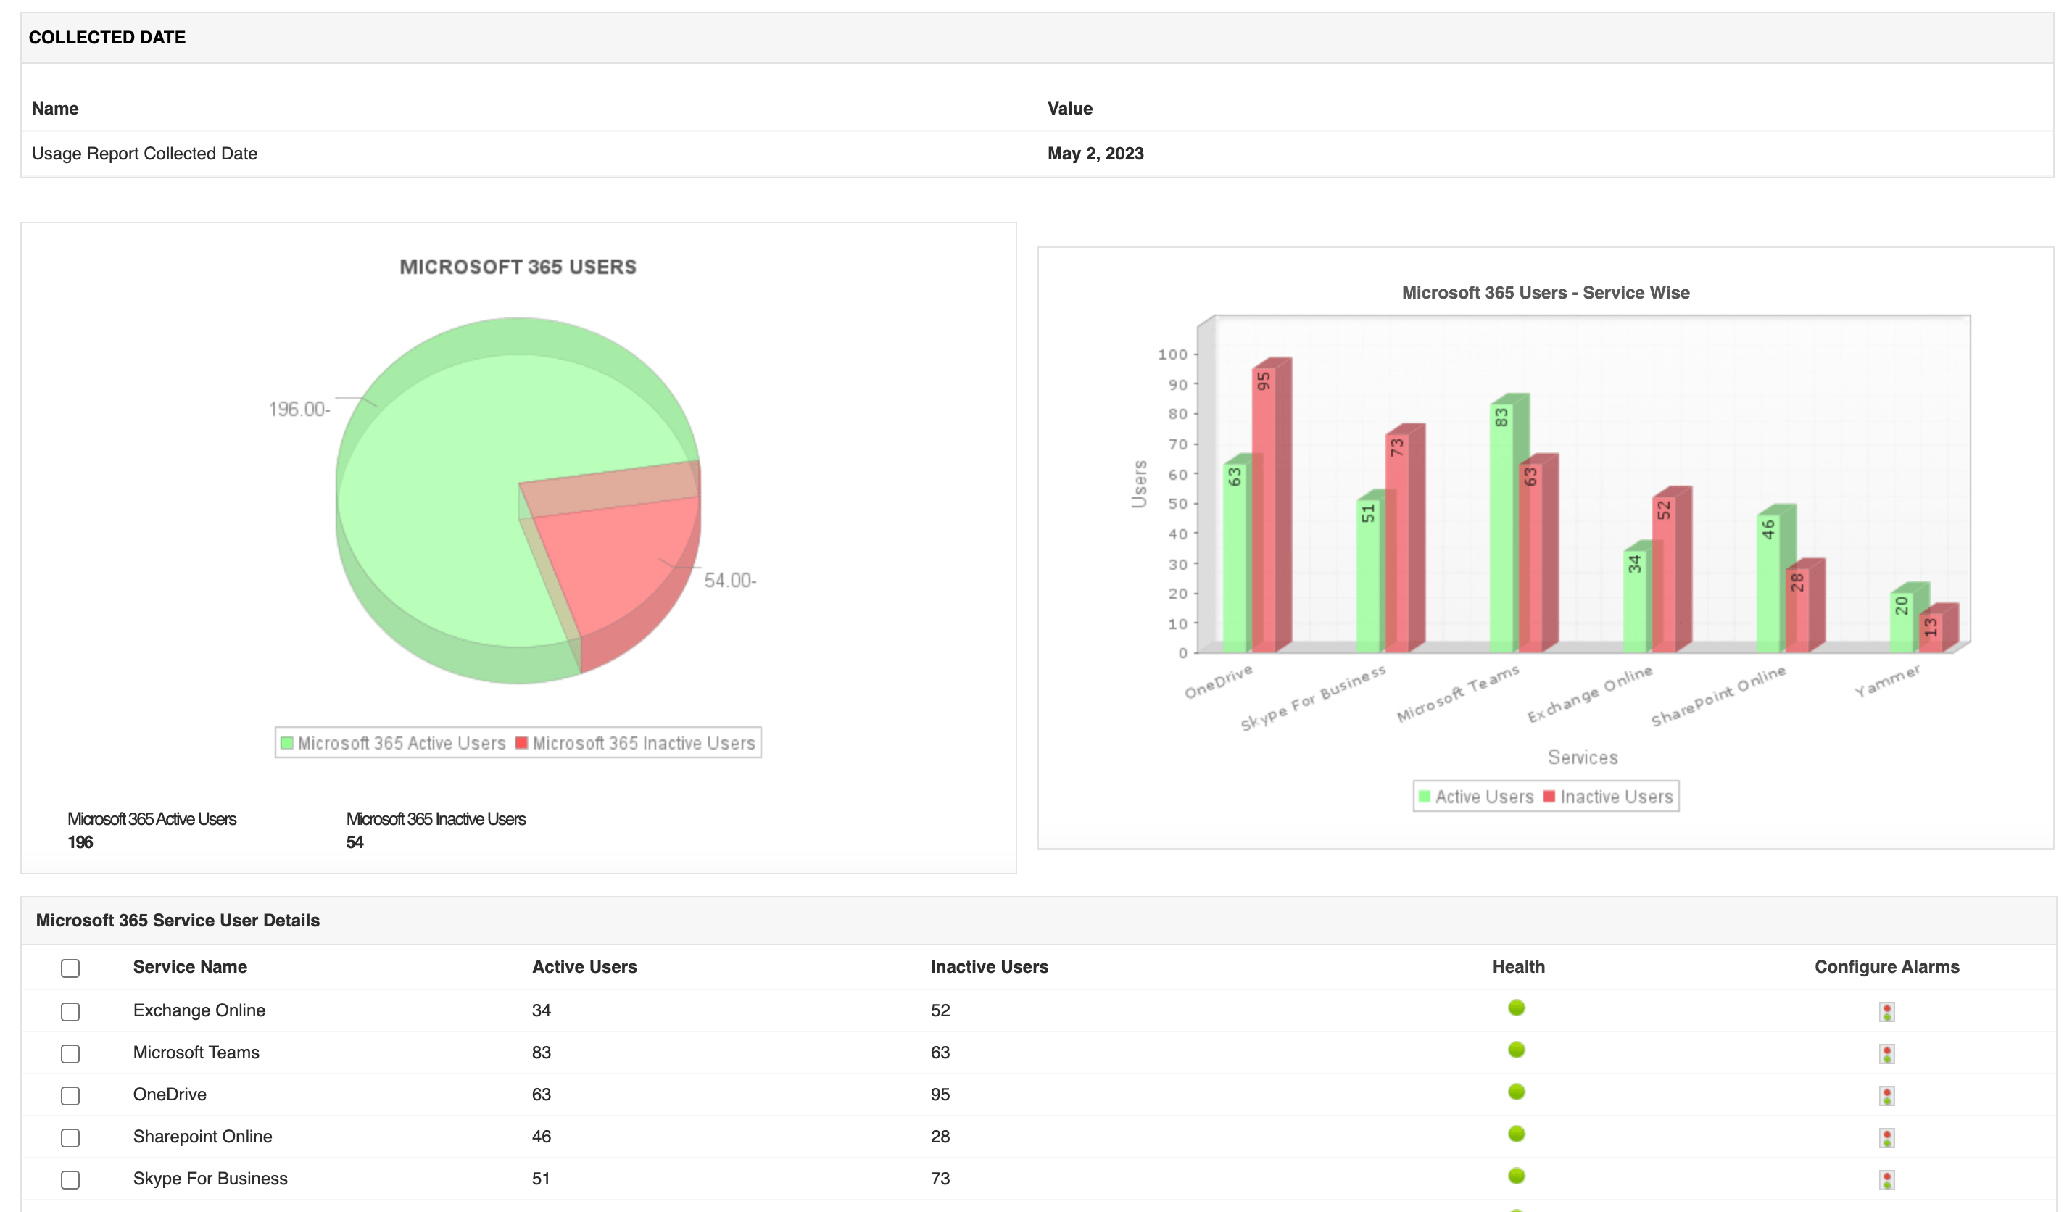
Task: Click the Inactive Users column header
Action: click(989, 966)
